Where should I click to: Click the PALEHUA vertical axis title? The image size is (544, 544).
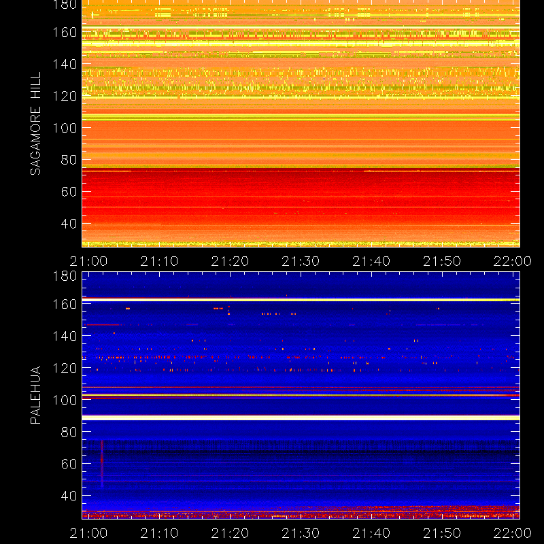tap(35, 395)
